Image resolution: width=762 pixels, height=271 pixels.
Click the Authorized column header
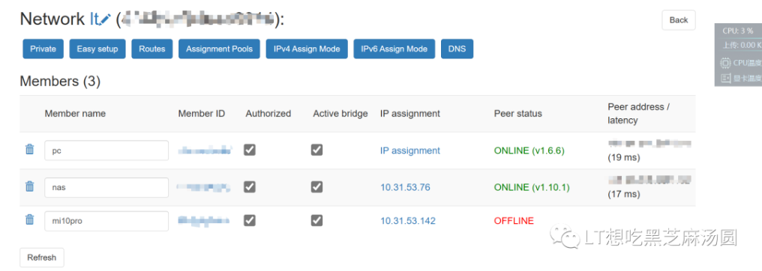pyautogui.click(x=268, y=114)
